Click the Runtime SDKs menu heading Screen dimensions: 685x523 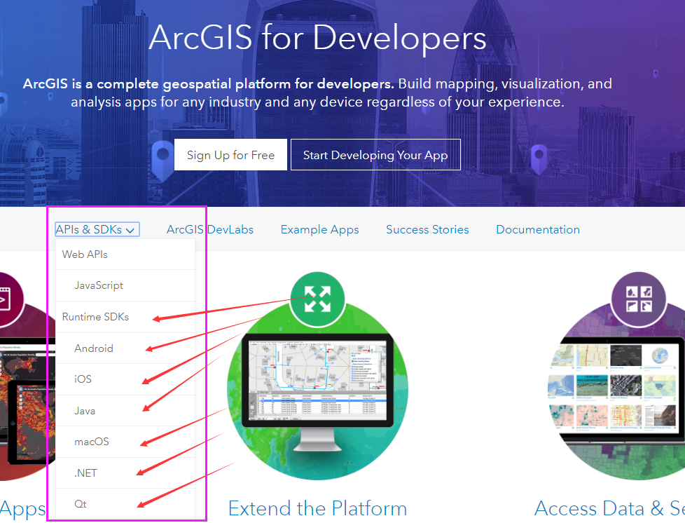125,317
